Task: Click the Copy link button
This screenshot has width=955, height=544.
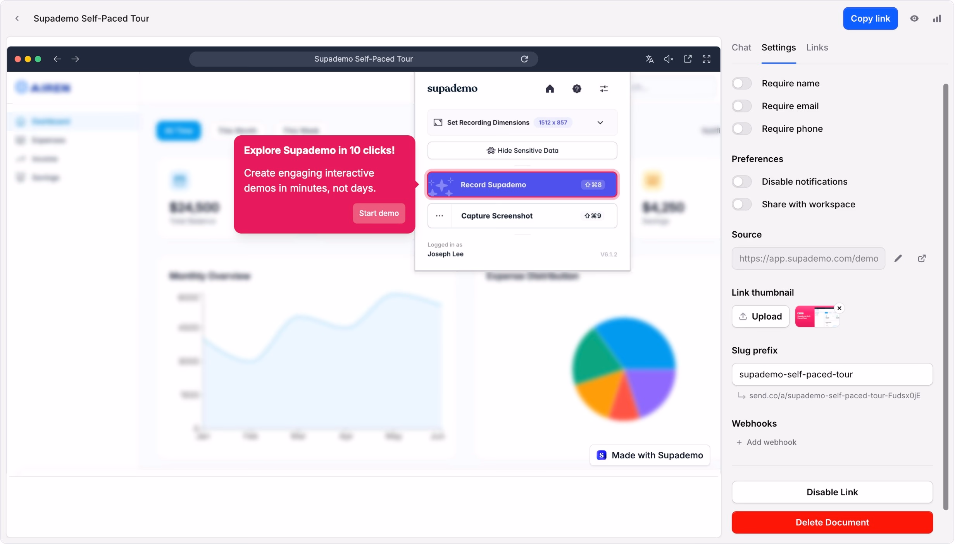Action: tap(870, 19)
